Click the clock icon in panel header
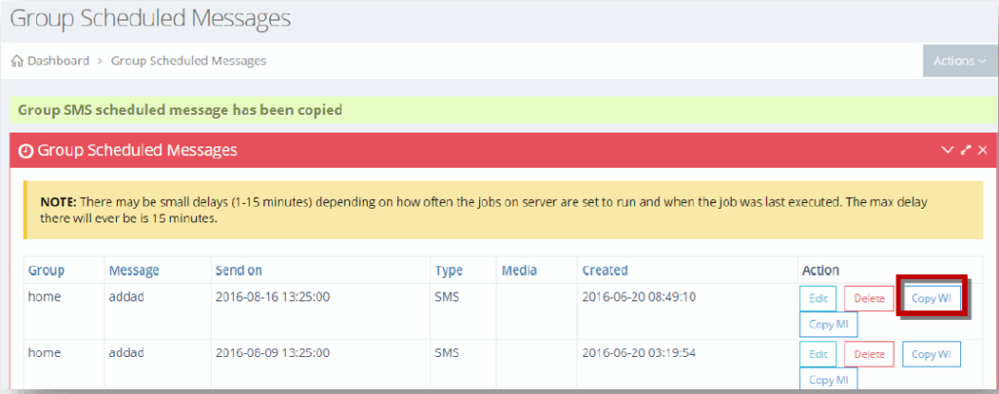This screenshot has height=394, width=999. pos(25,151)
